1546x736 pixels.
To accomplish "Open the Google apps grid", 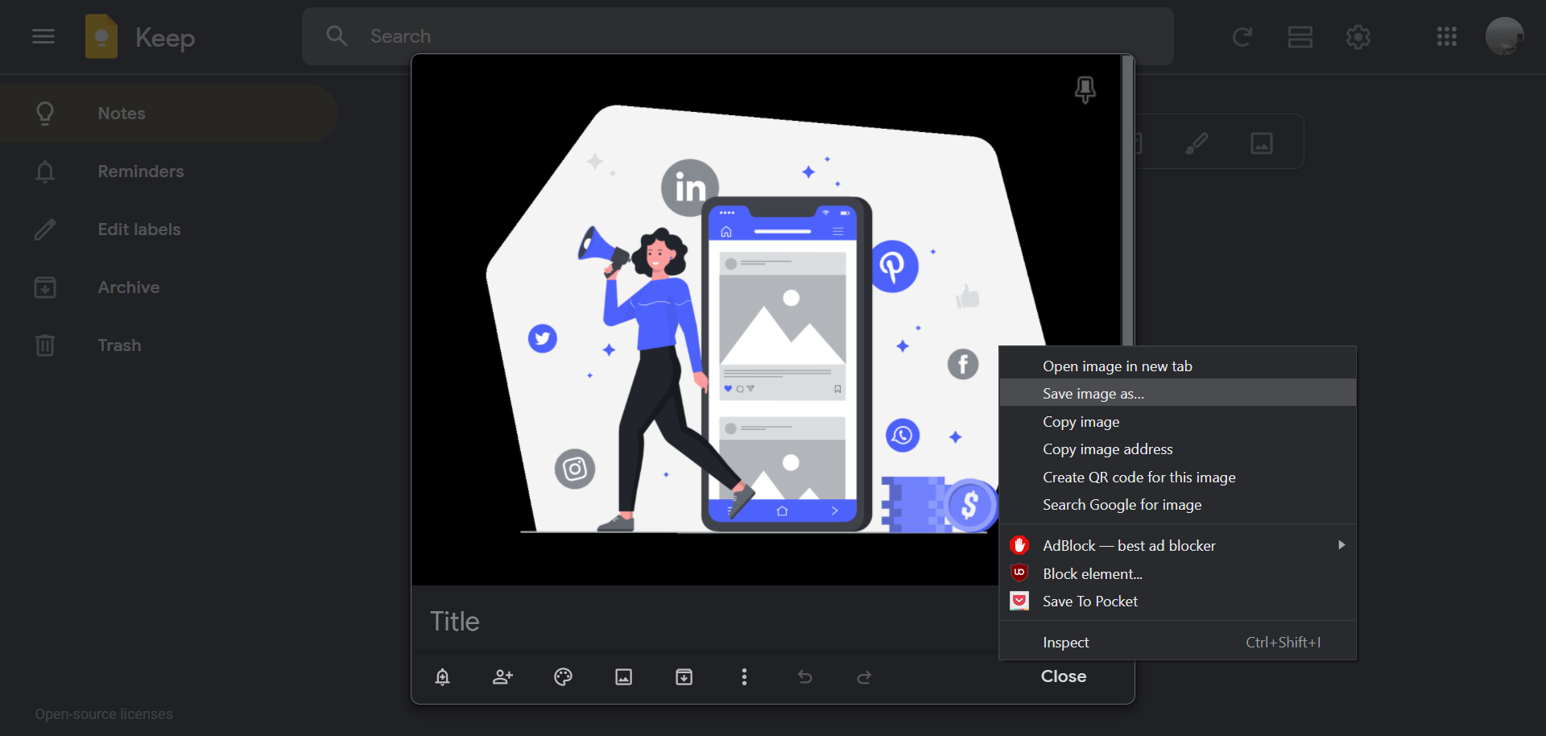I will pos(1447,36).
